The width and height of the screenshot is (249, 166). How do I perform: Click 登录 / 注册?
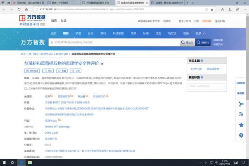pyautogui.click(x=185, y=21)
